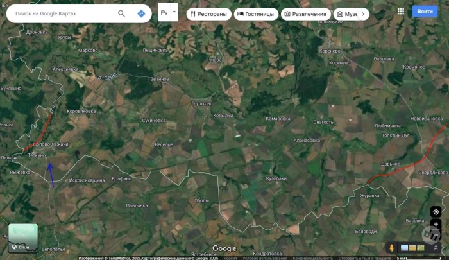Sign in with the Войти button
This screenshot has height=260, width=449.
click(425, 12)
